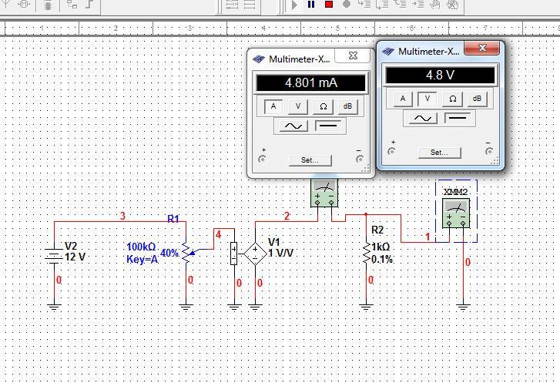The width and height of the screenshot is (560, 383).
Task: Click the net label 3 on the wire
Action: pos(122,216)
